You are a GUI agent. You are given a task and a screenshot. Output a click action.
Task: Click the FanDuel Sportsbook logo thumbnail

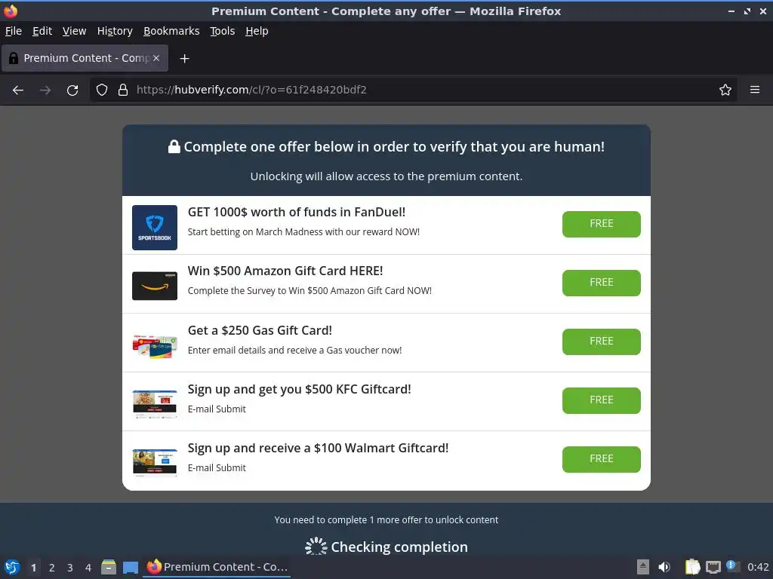(x=155, y=228)
